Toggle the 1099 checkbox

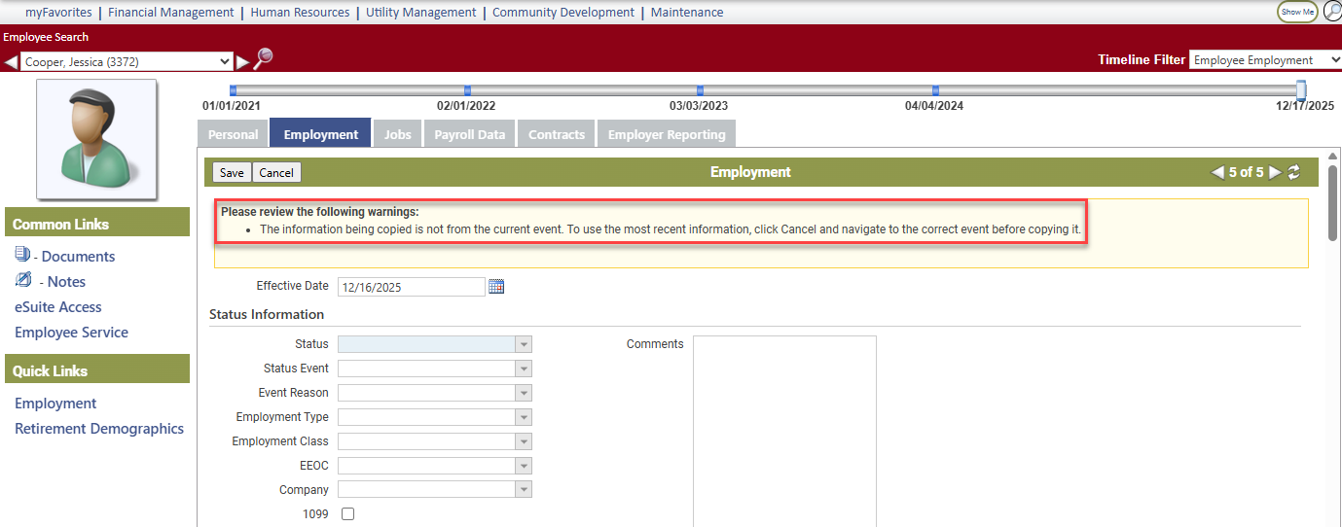(348, 514)
